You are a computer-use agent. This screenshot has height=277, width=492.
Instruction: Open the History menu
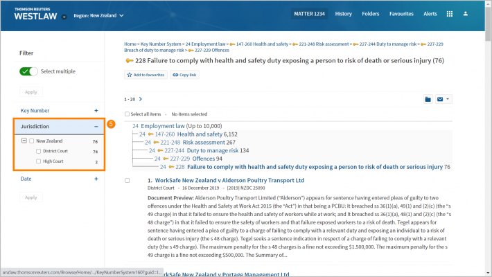[343, 14]
